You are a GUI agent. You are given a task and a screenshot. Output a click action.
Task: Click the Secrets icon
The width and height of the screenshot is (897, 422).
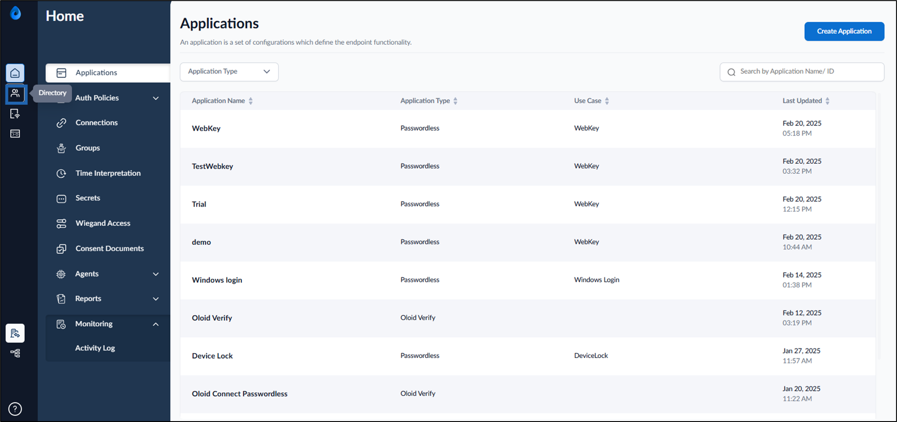61,198
